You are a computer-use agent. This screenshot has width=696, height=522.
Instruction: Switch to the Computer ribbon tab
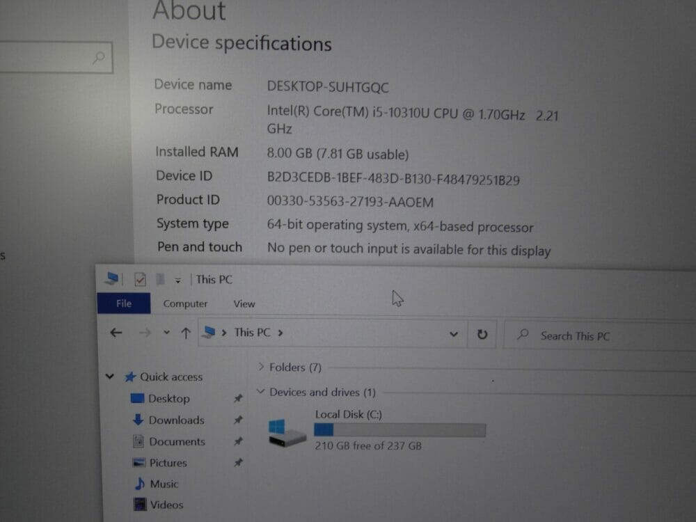[x=185, y=304]
